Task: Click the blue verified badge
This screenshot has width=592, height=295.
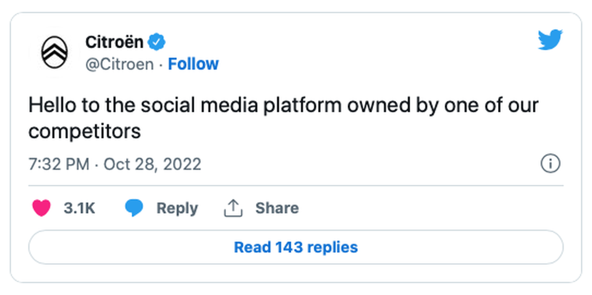Action: pos(158,42)
